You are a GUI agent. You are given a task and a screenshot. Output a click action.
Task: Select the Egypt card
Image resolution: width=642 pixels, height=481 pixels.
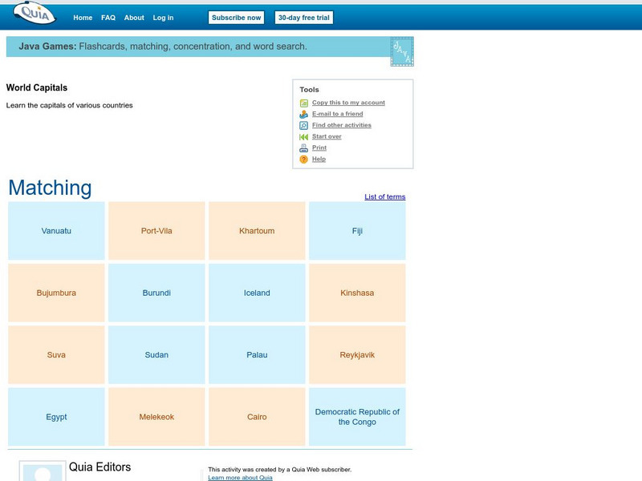coord(56,417)
